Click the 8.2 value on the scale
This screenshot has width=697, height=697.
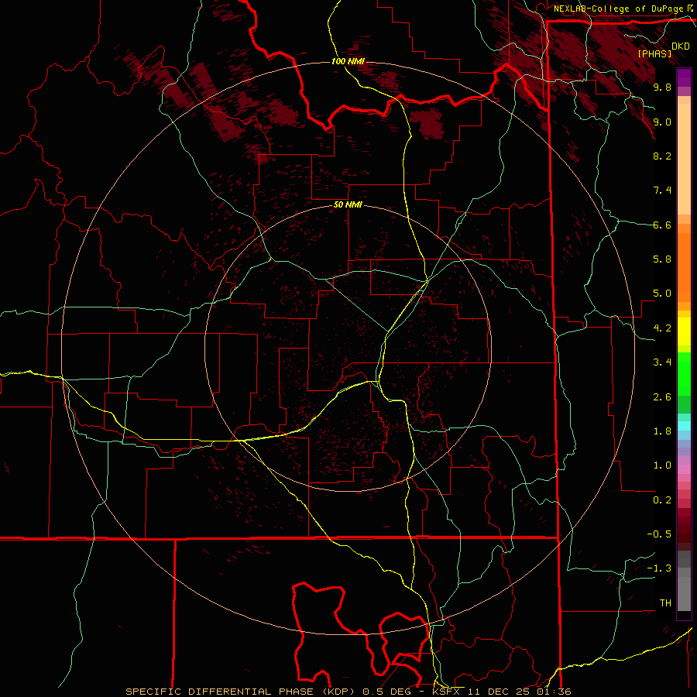coord(662,156)
